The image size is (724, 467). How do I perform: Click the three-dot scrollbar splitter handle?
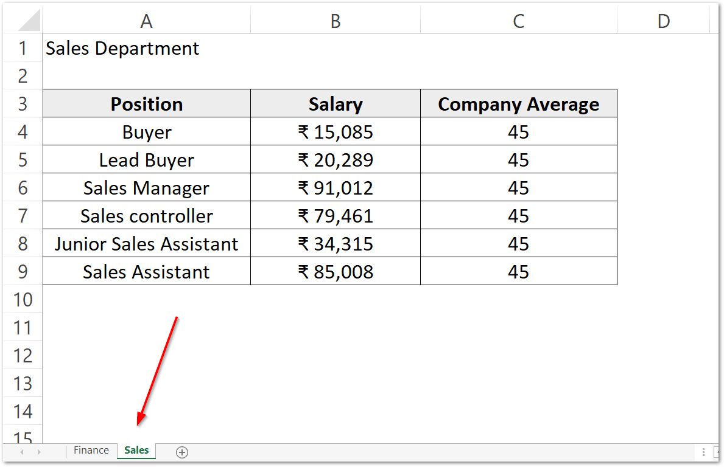[x=704, y=452]
